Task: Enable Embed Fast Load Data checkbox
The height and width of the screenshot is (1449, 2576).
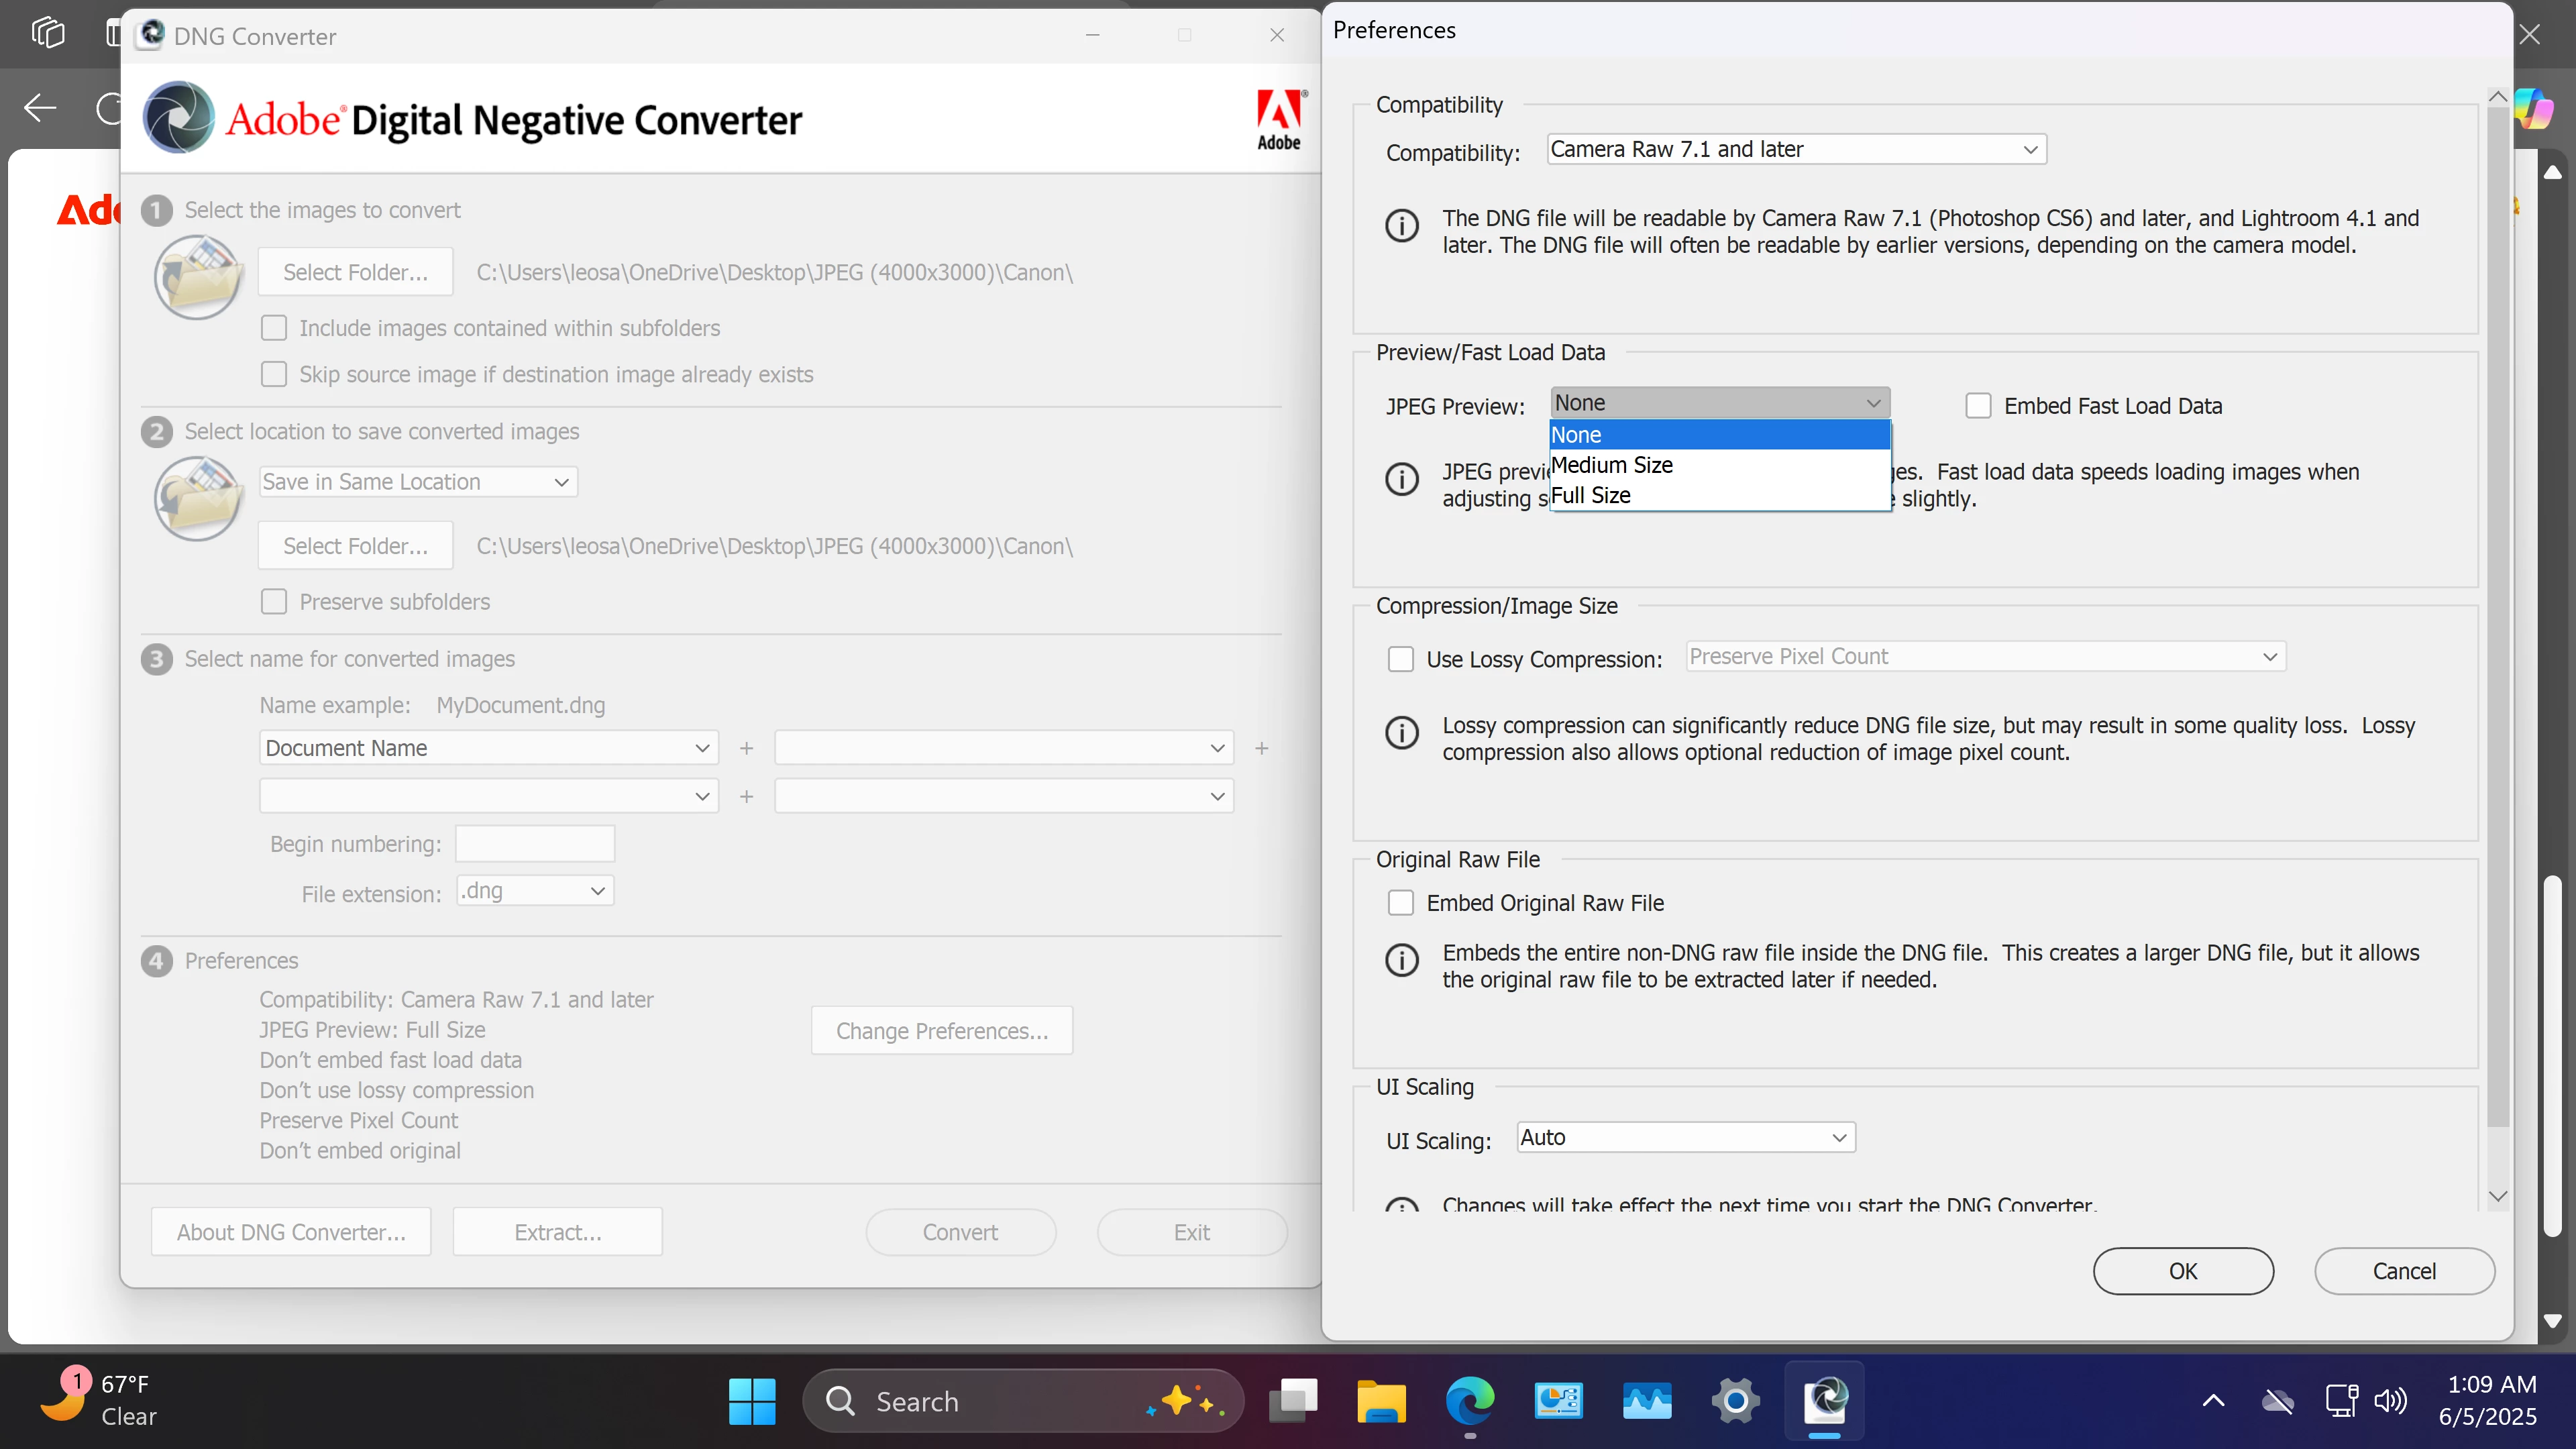Action: pos(1978,406)
